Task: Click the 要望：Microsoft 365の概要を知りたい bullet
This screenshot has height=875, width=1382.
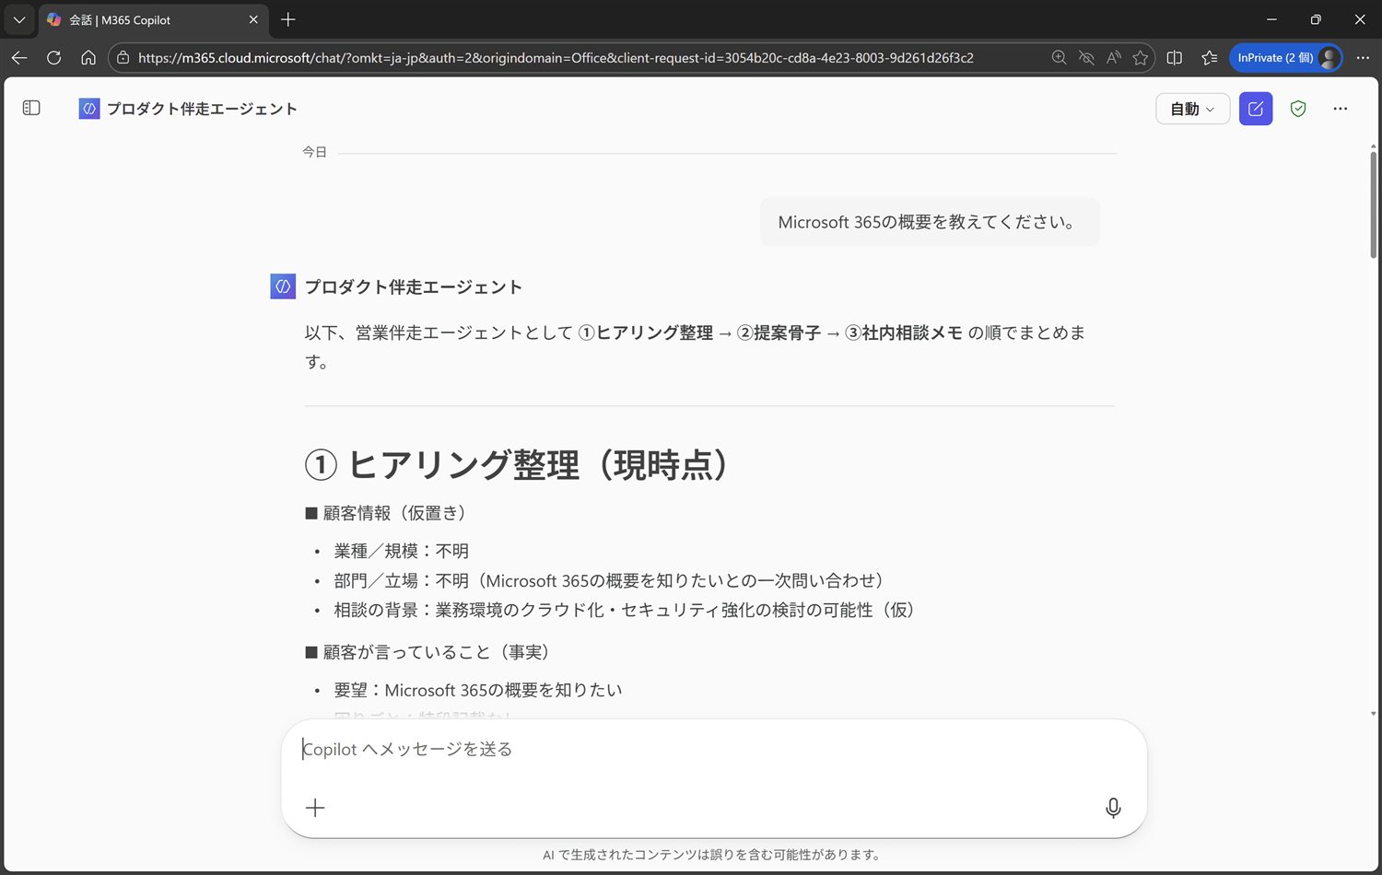Action: 477,690
